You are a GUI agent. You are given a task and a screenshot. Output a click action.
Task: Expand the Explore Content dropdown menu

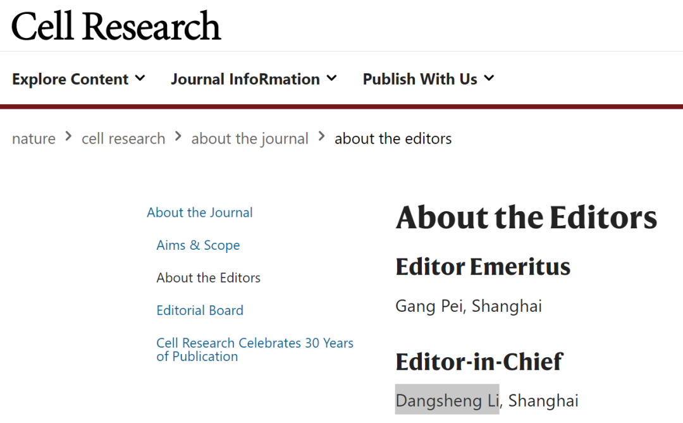78,79
